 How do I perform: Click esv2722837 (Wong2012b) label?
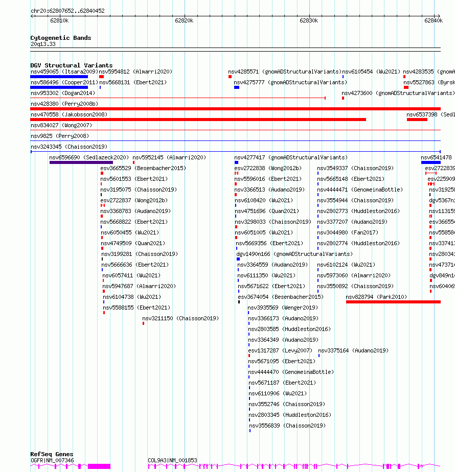click(x=134, y=200)
